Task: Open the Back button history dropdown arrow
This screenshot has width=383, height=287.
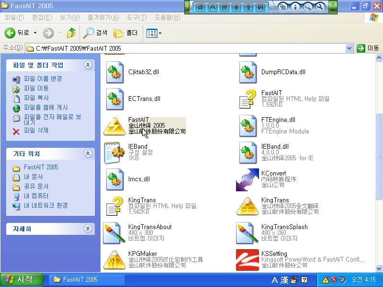Action: click(x=35, y=33)
